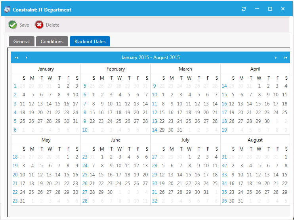Click the fast-forward double arrow in calendar header

[x=285, y=57]
